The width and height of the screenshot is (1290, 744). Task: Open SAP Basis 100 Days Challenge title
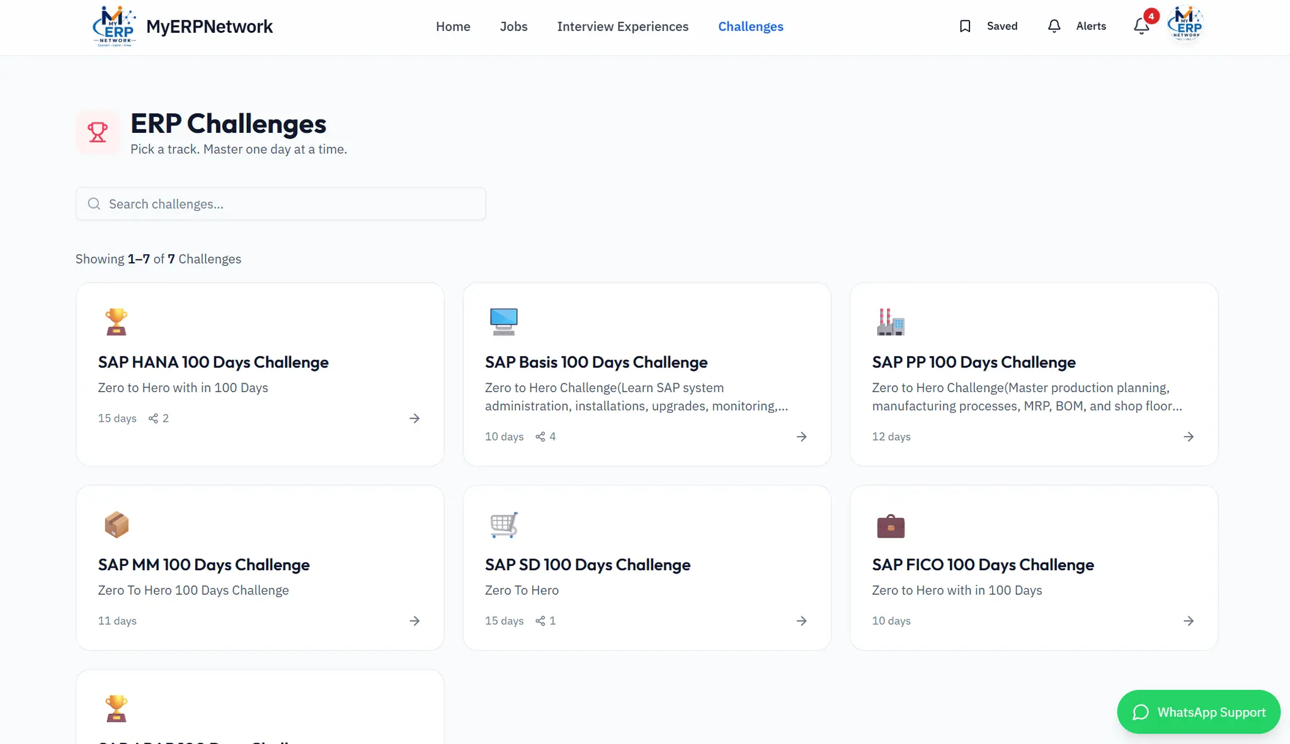(x=596, y=363)
